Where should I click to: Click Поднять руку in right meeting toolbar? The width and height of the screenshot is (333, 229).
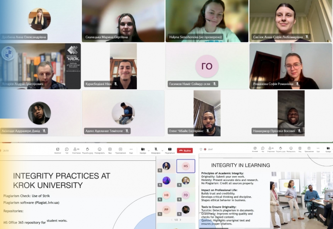coord(280,149)
